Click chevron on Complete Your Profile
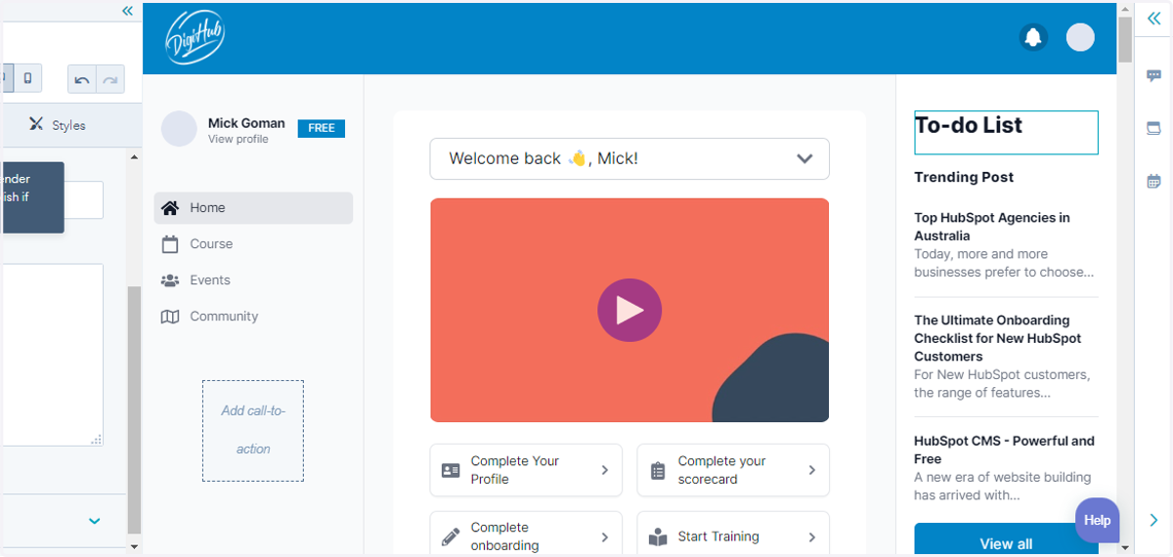 click(605, 470)
